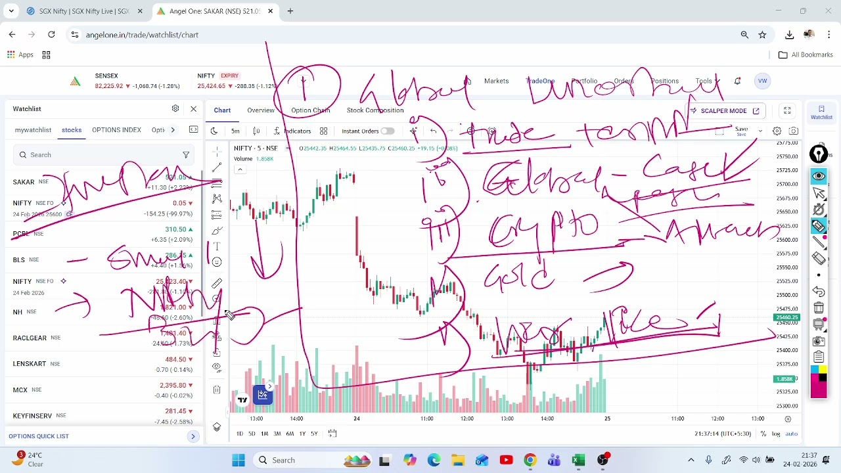This screenshot has height=473, width=841.
Task: Select the brush drawing tool in chart
Action: point(217,231)
